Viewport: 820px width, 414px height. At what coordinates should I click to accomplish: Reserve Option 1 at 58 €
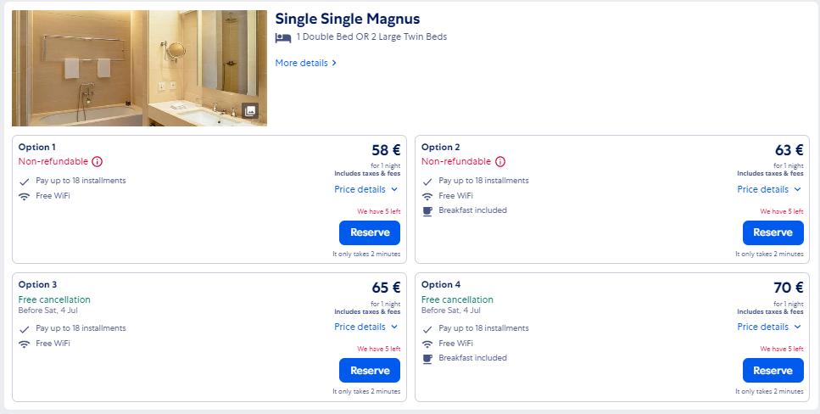[370, 233]
